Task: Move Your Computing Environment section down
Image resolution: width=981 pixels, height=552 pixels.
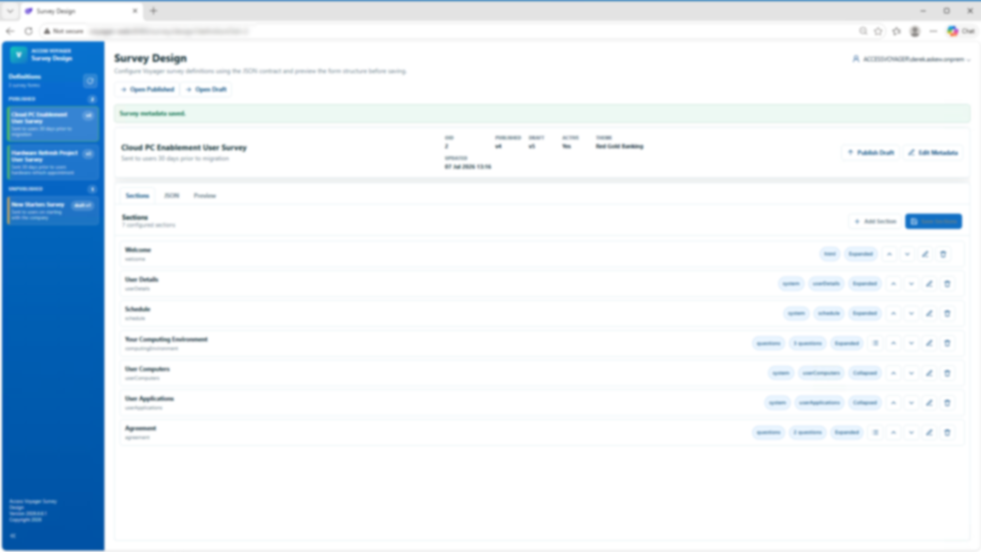Action: pos(911,343)
